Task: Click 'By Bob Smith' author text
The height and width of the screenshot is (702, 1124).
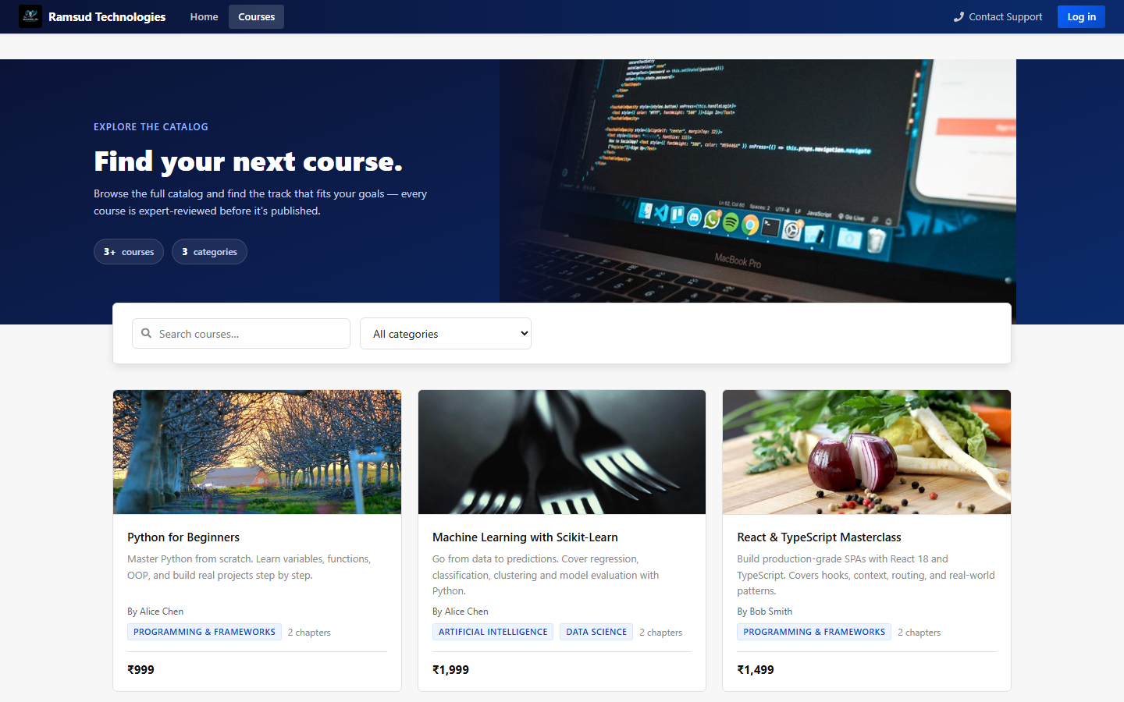Action: 764,612
